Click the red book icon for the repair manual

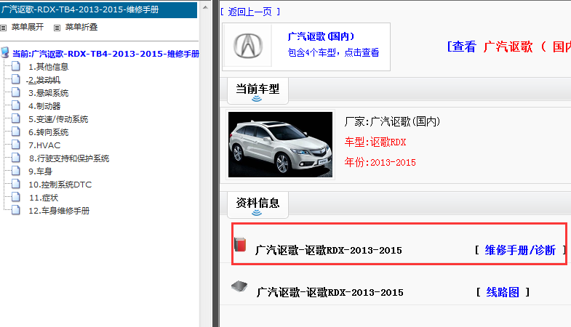tap(240, 244)
